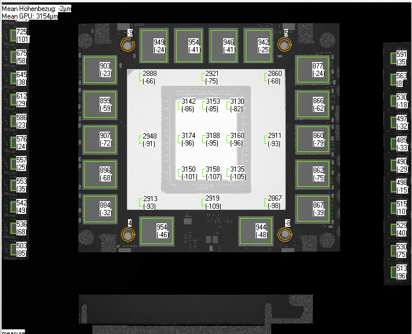Click the left strip value 553 (35)

click(x=21, y=185)
